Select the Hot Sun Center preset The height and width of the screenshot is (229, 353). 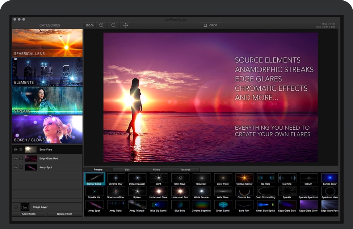pyautogui.click(x=244, y=178)
